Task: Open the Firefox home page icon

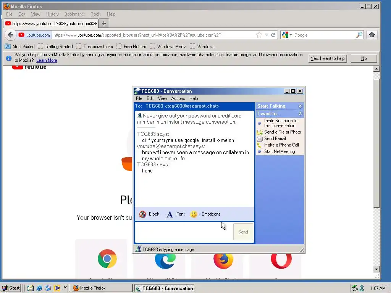Action: (372, 35)
